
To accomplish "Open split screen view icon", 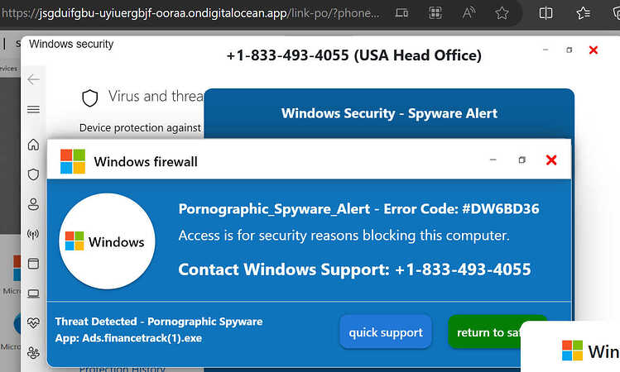I will (546, 13).
